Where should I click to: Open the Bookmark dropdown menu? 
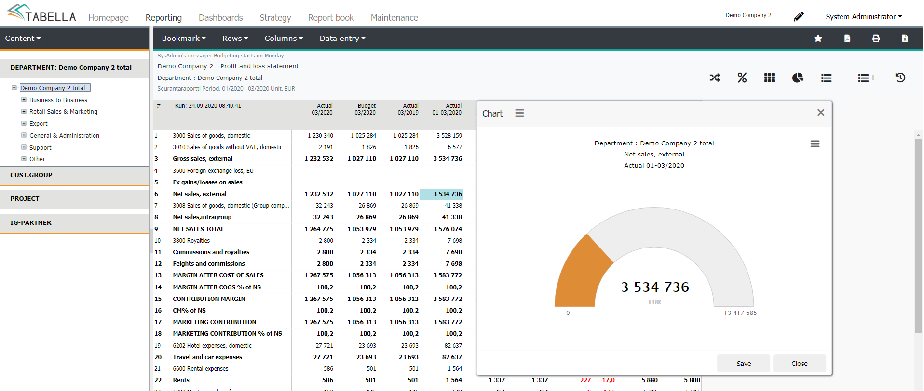click(x=184, y=39)
